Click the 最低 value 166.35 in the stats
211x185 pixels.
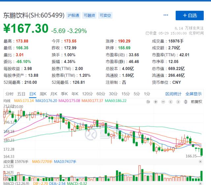22,48
